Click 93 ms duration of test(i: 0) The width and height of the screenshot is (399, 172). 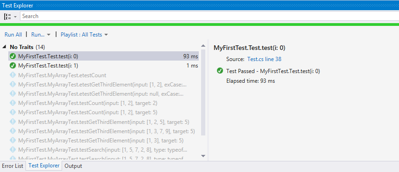click(x=190, y=56)
